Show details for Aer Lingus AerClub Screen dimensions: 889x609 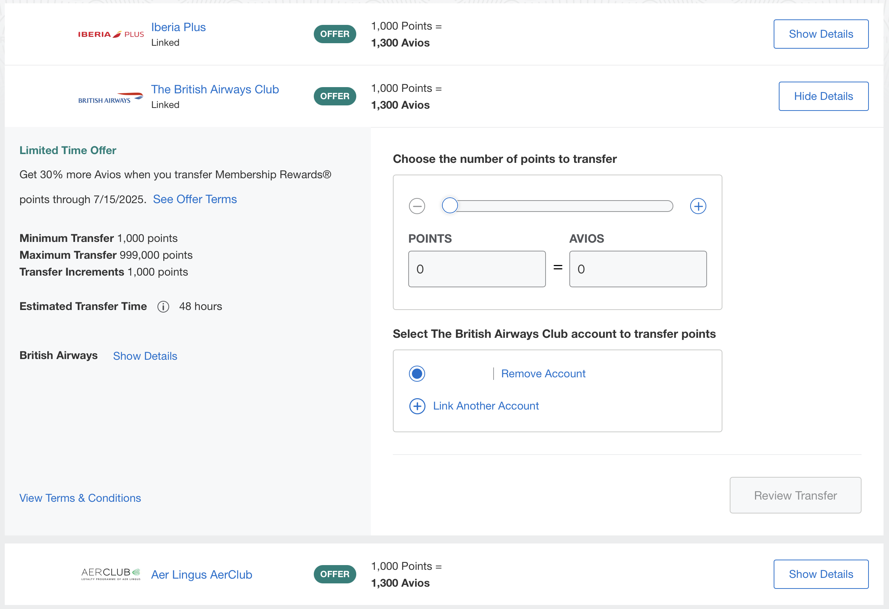tap(821, 574)
